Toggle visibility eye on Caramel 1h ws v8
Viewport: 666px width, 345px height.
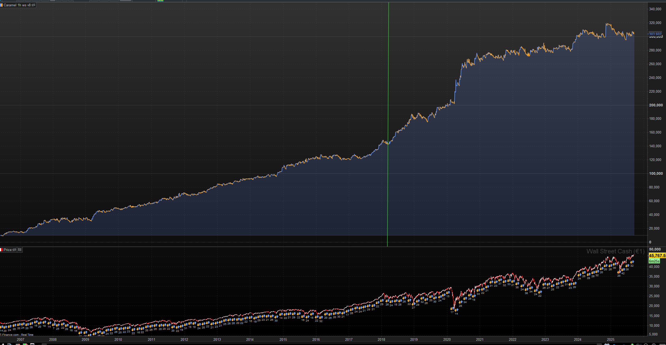(x=33, y=5)
